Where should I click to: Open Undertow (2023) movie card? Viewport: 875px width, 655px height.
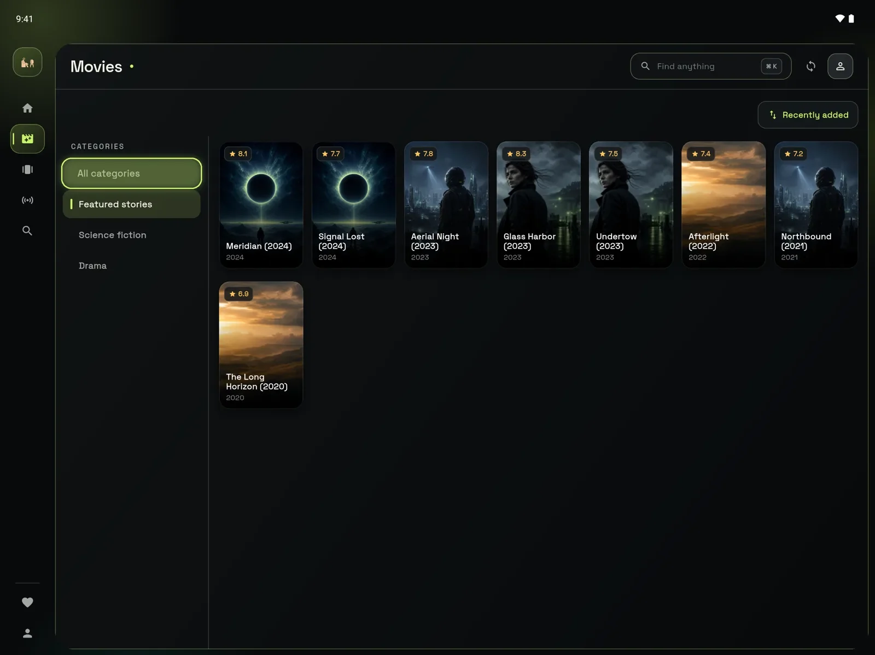[631, 205]
